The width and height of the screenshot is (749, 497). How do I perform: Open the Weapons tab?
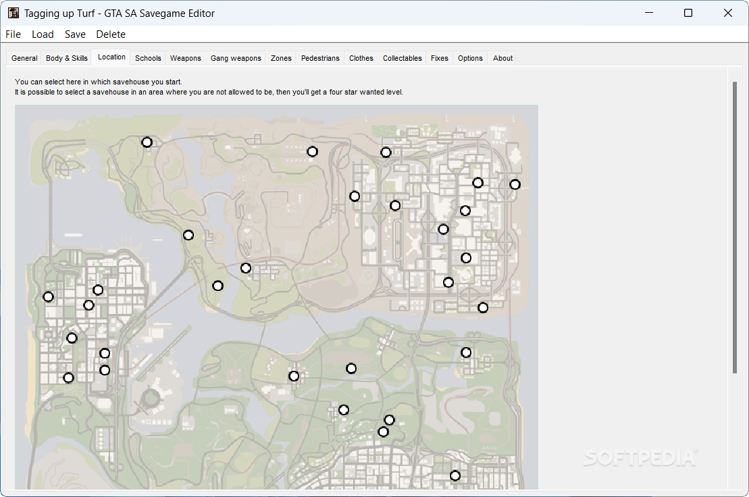click(185, 58)
